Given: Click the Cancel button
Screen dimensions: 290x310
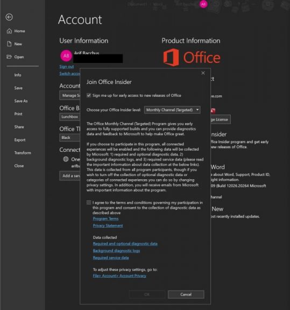Looking at the screenshot, I should (x=186, y=294).
